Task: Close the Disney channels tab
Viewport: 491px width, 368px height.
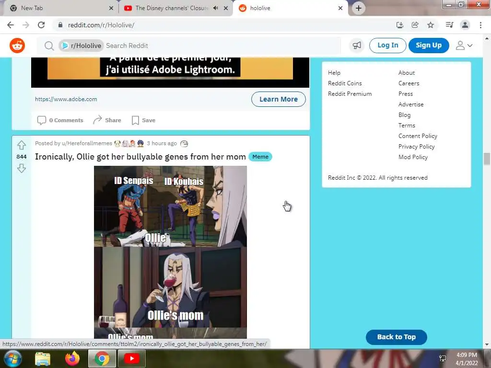Action: 226,8
